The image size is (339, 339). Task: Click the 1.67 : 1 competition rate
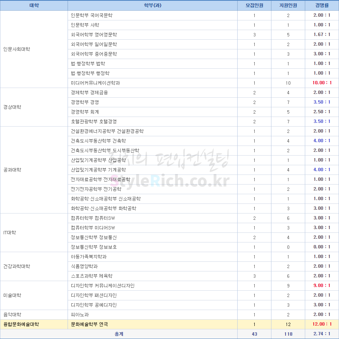pyautogui.click(x=322, y=35)
